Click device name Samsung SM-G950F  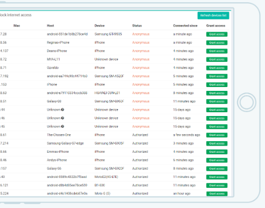(109, 101)
